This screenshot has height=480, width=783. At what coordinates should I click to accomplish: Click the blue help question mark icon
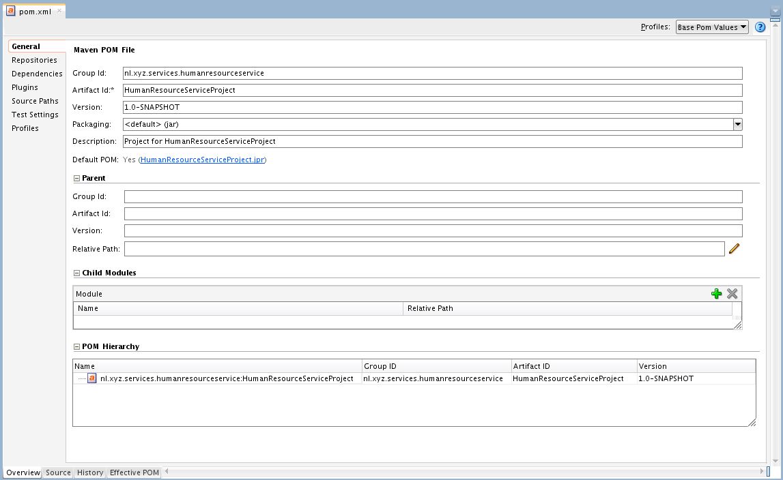coord(760,27)
